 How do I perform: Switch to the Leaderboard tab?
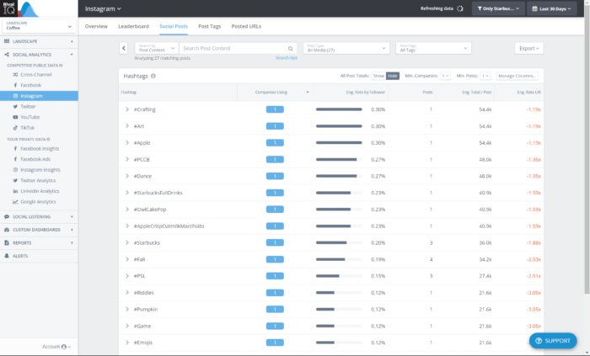tap(133, 27)
